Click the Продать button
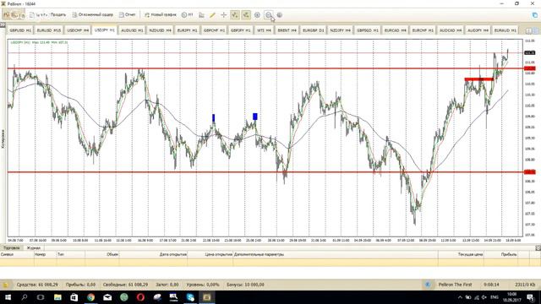 tap(58, 15)
